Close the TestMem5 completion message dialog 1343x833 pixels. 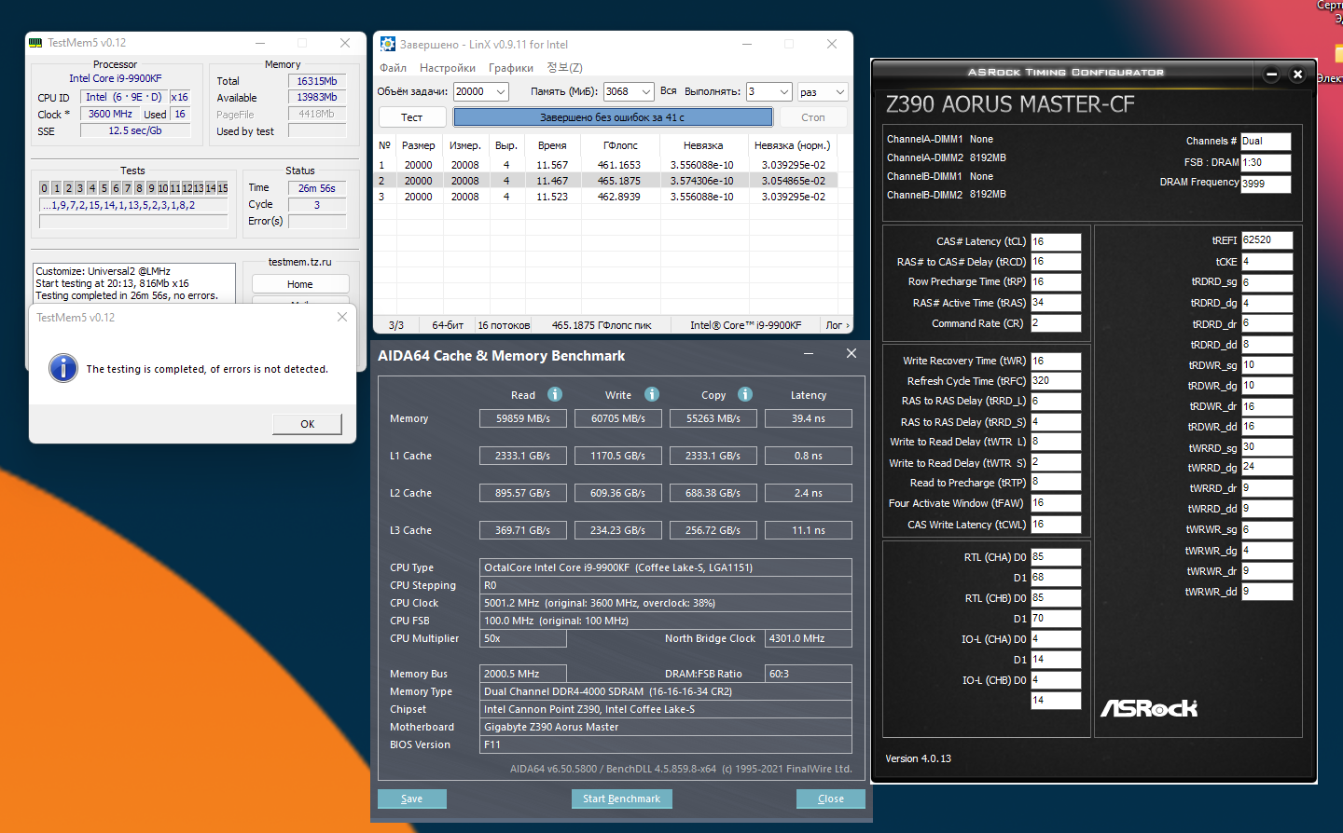[342, 318]
